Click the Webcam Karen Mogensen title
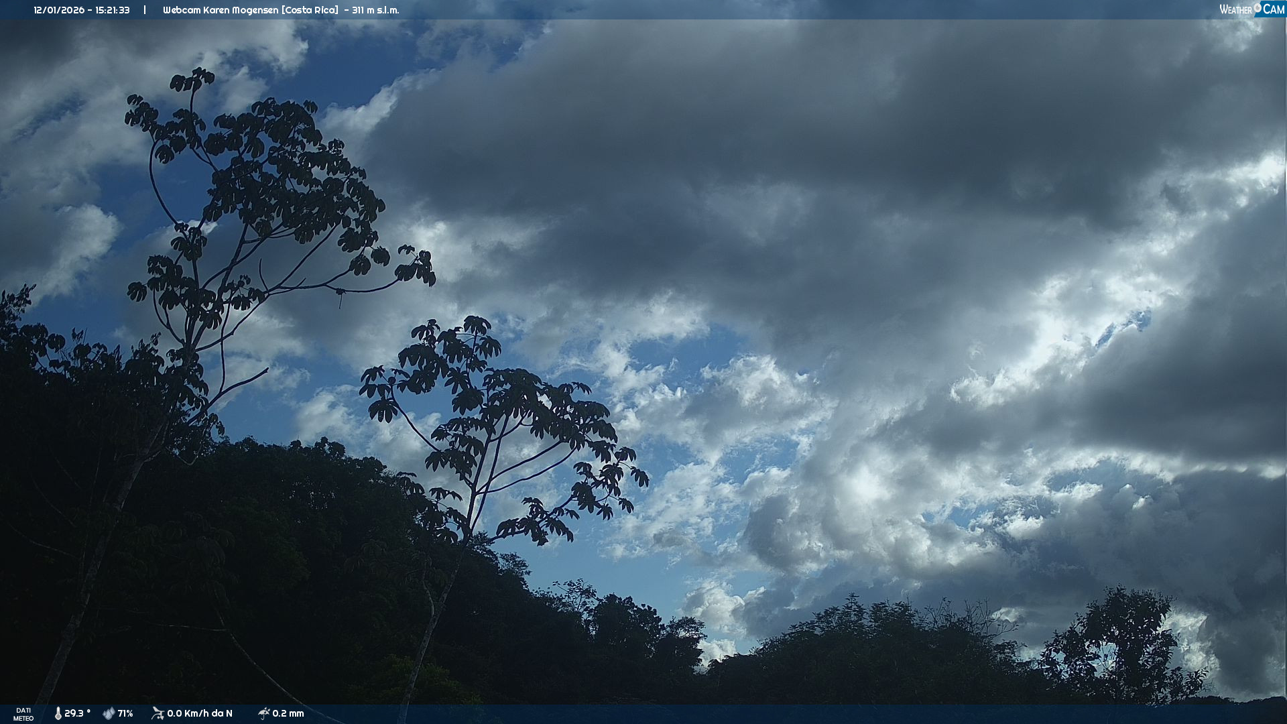Viewport: 1287px width, 724px height. (221, 10)
